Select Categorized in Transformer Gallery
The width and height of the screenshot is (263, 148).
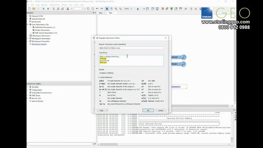coord(37,90)
